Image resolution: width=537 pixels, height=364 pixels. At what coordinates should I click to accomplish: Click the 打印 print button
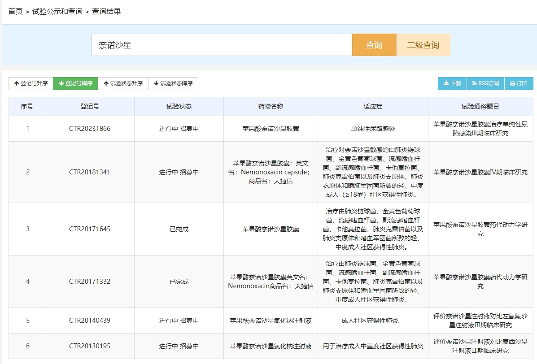[519, 83]
